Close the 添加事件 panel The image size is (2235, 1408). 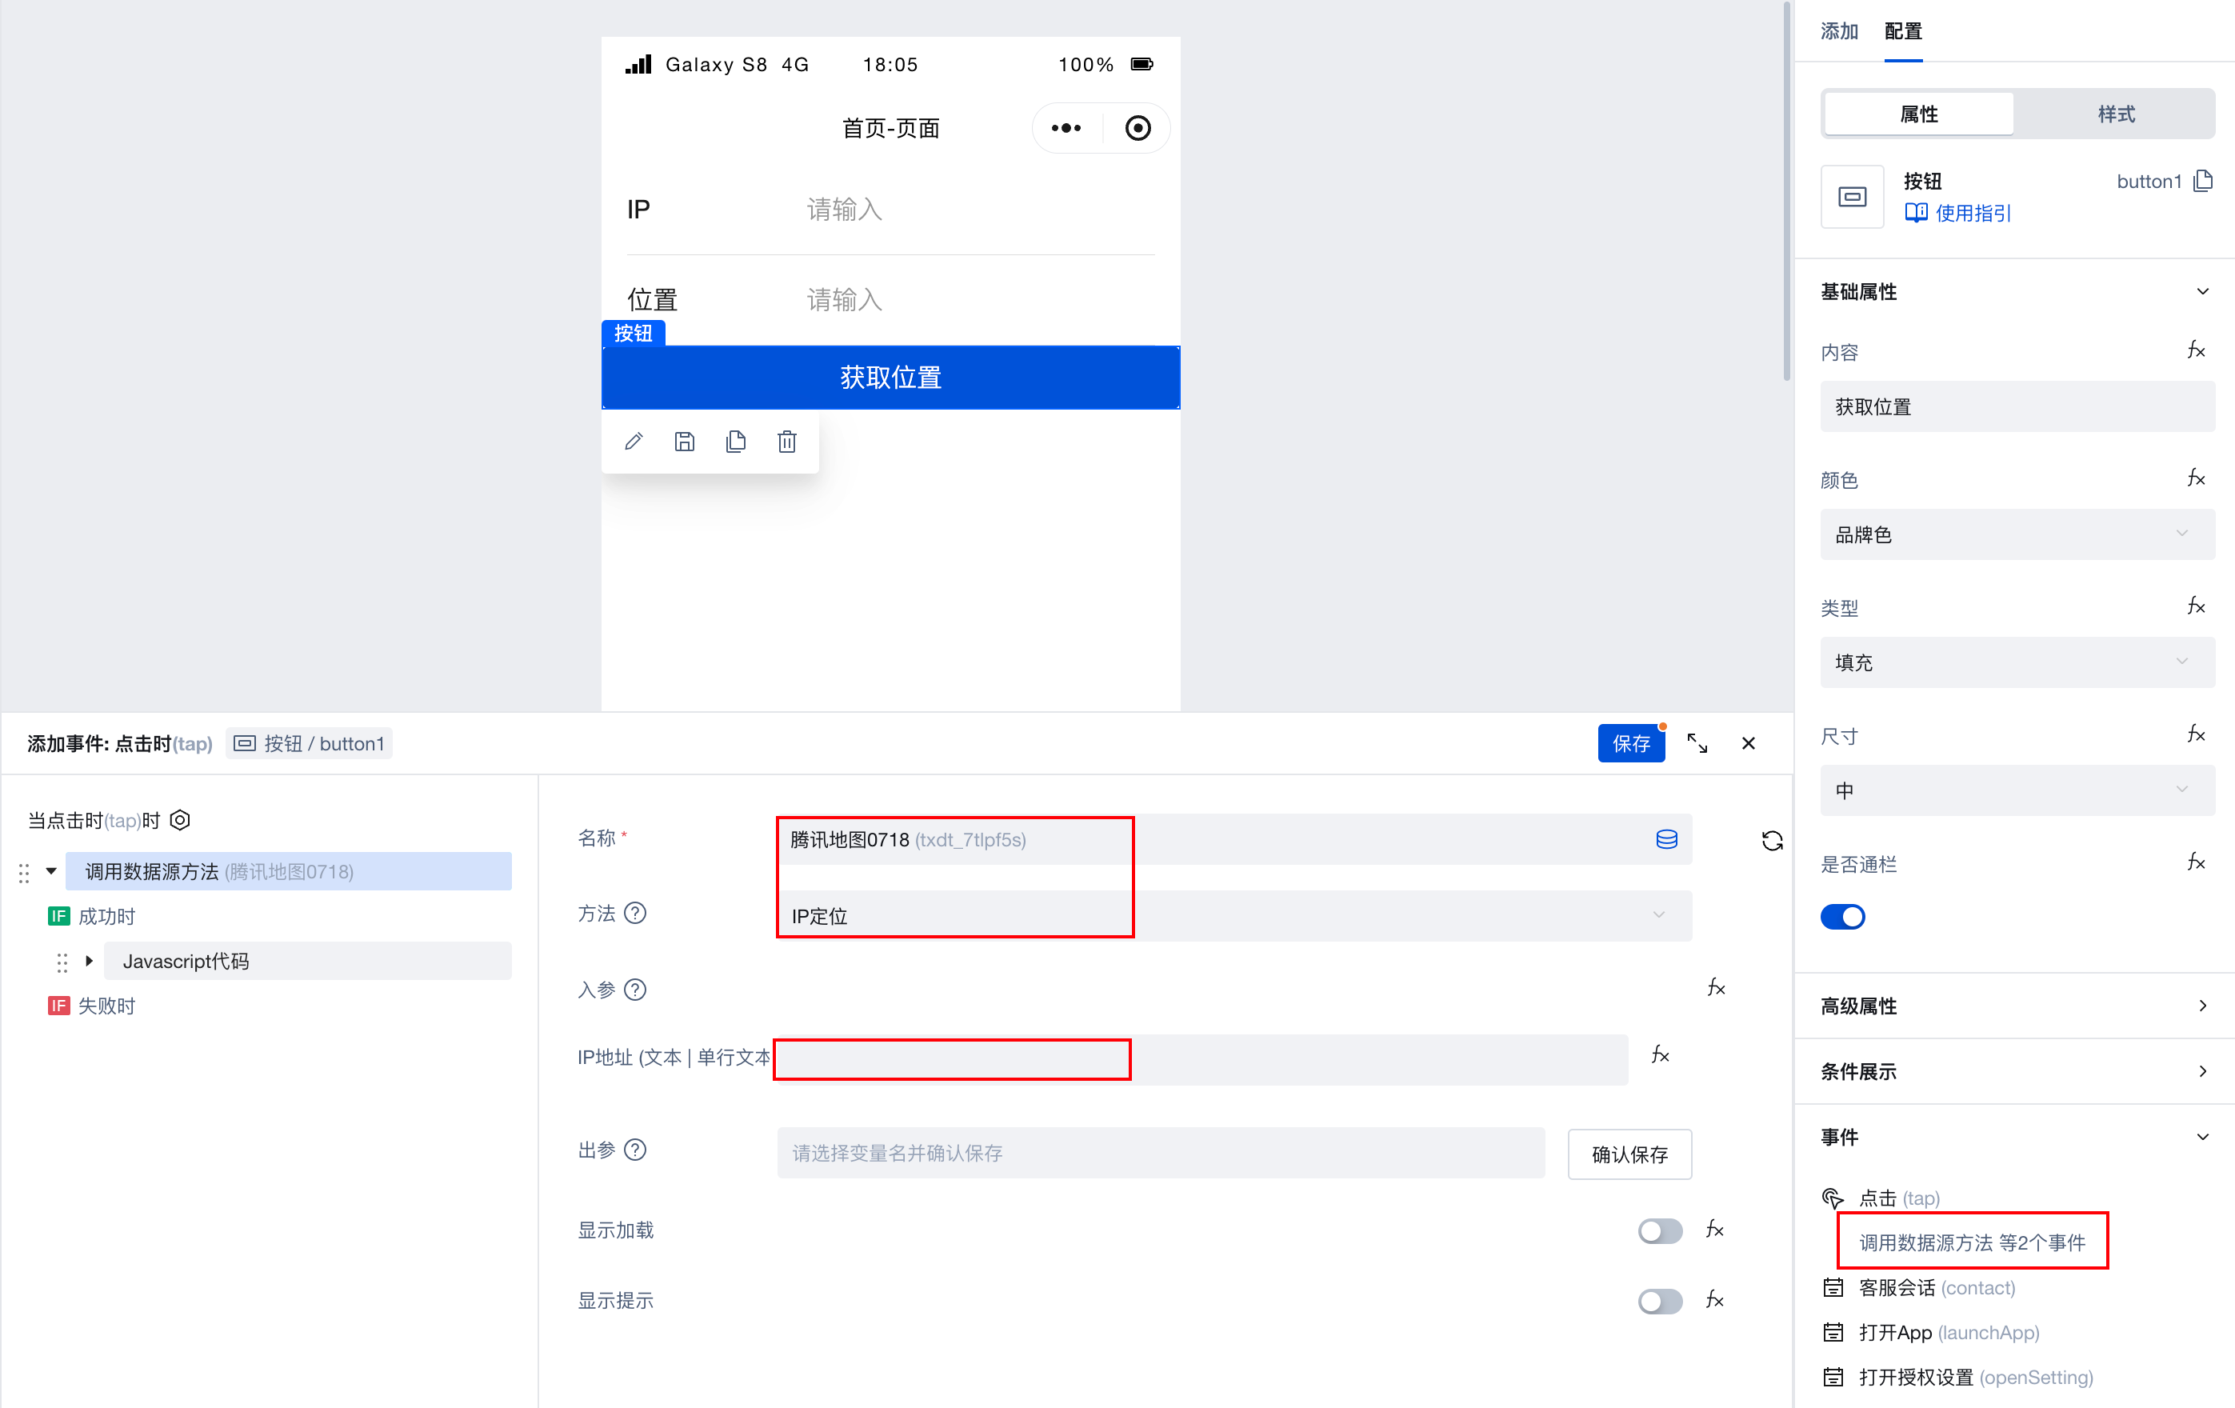click(1749, 743)
